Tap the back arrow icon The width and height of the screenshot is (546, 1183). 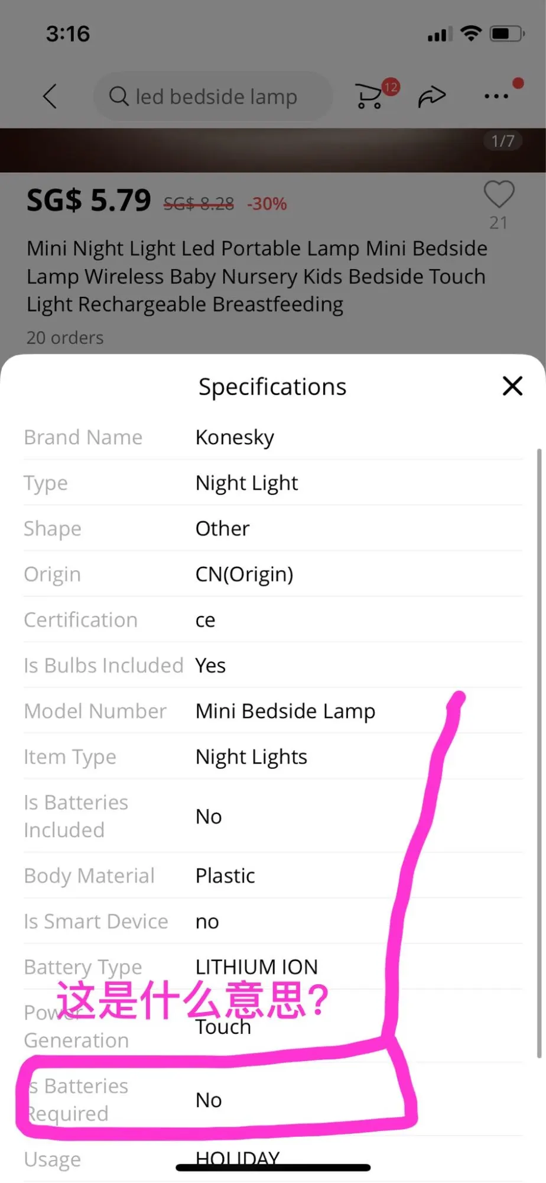point(50,96)
